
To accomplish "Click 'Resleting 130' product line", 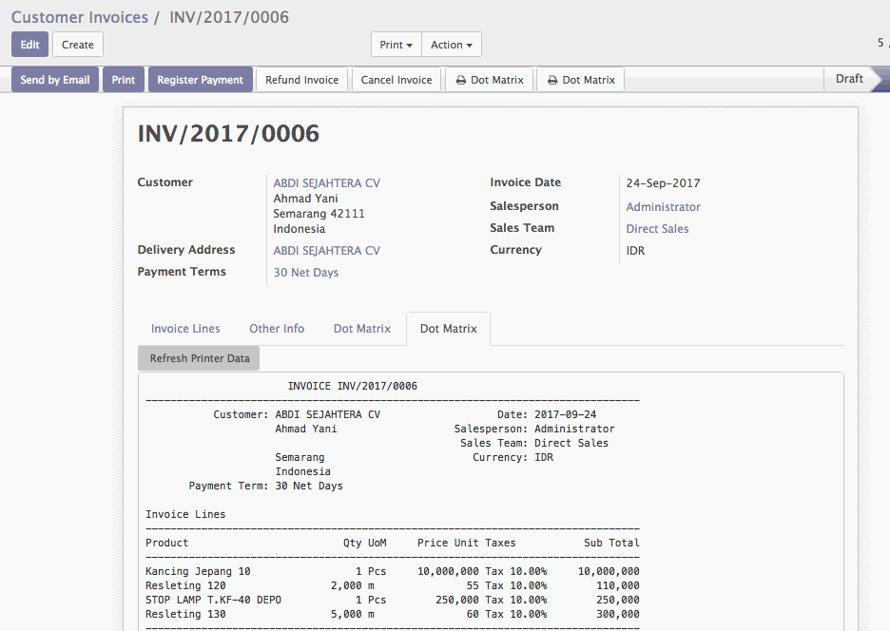I will pyautogui.click(x=185, y=614).
